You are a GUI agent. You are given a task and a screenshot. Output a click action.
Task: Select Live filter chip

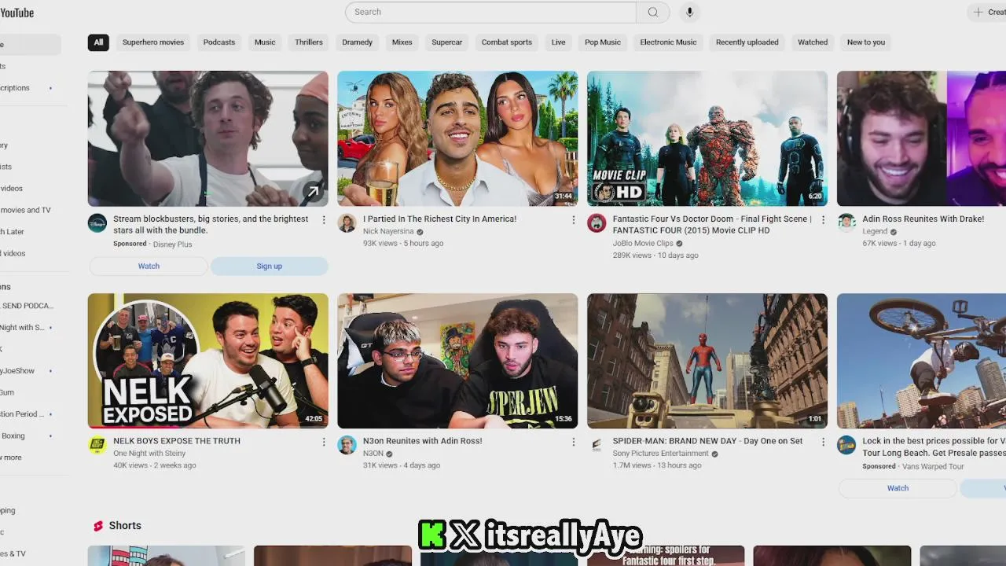click(x=559, y=42)
